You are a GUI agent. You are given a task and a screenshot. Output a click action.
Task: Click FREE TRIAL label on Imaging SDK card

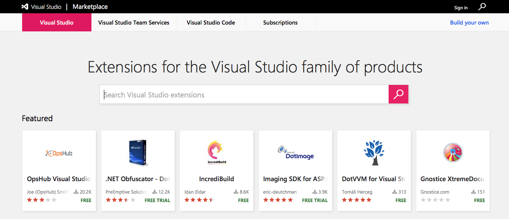point(315,200)
